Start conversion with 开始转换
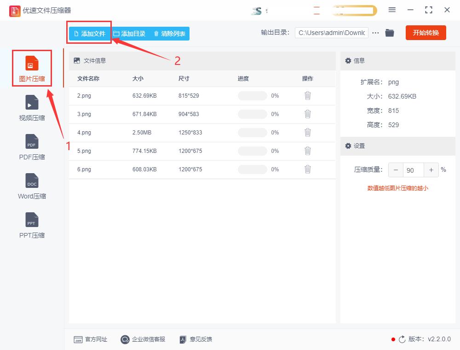Screen dimensions: 460x350 pos(425,32)
